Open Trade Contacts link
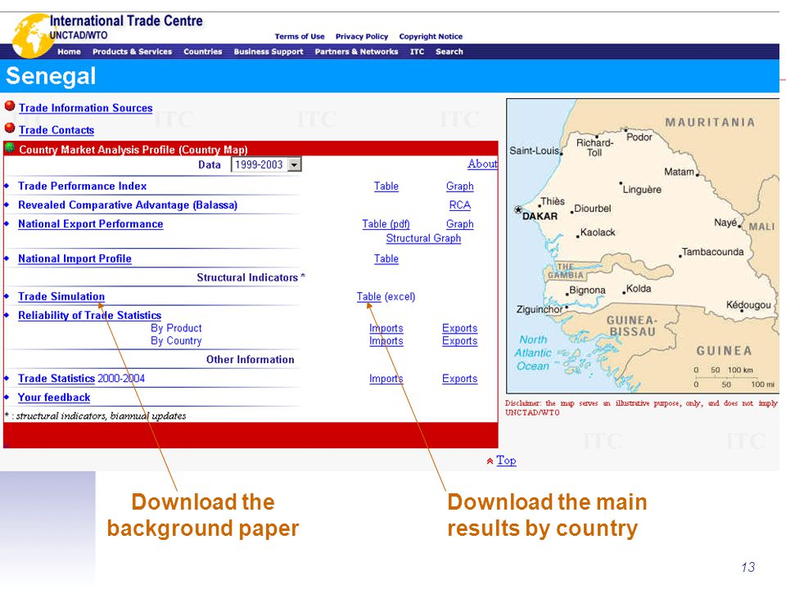 tap(56, 130)
